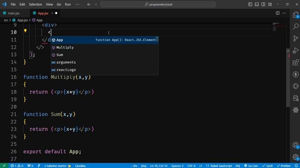Click line number 16 in the gutter
Image resolution: width=300 pixels, height=168 pixels.
pyautogui.click(x=14, y=77)
